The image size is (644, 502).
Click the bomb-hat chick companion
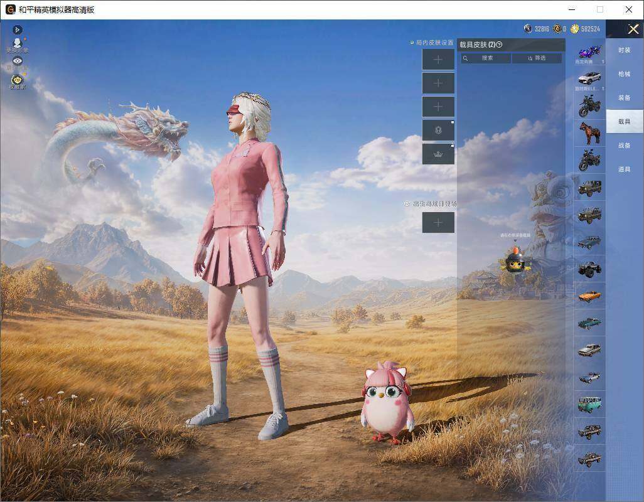[515, 259]
